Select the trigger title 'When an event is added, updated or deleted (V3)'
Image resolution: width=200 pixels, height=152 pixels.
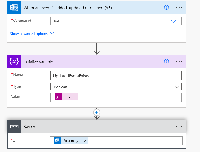pyautogui.click(x=67, y=8)
